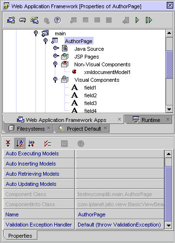Close the Runtime tab
Viewport: 175px width, 243px height.
click(168, 119)
